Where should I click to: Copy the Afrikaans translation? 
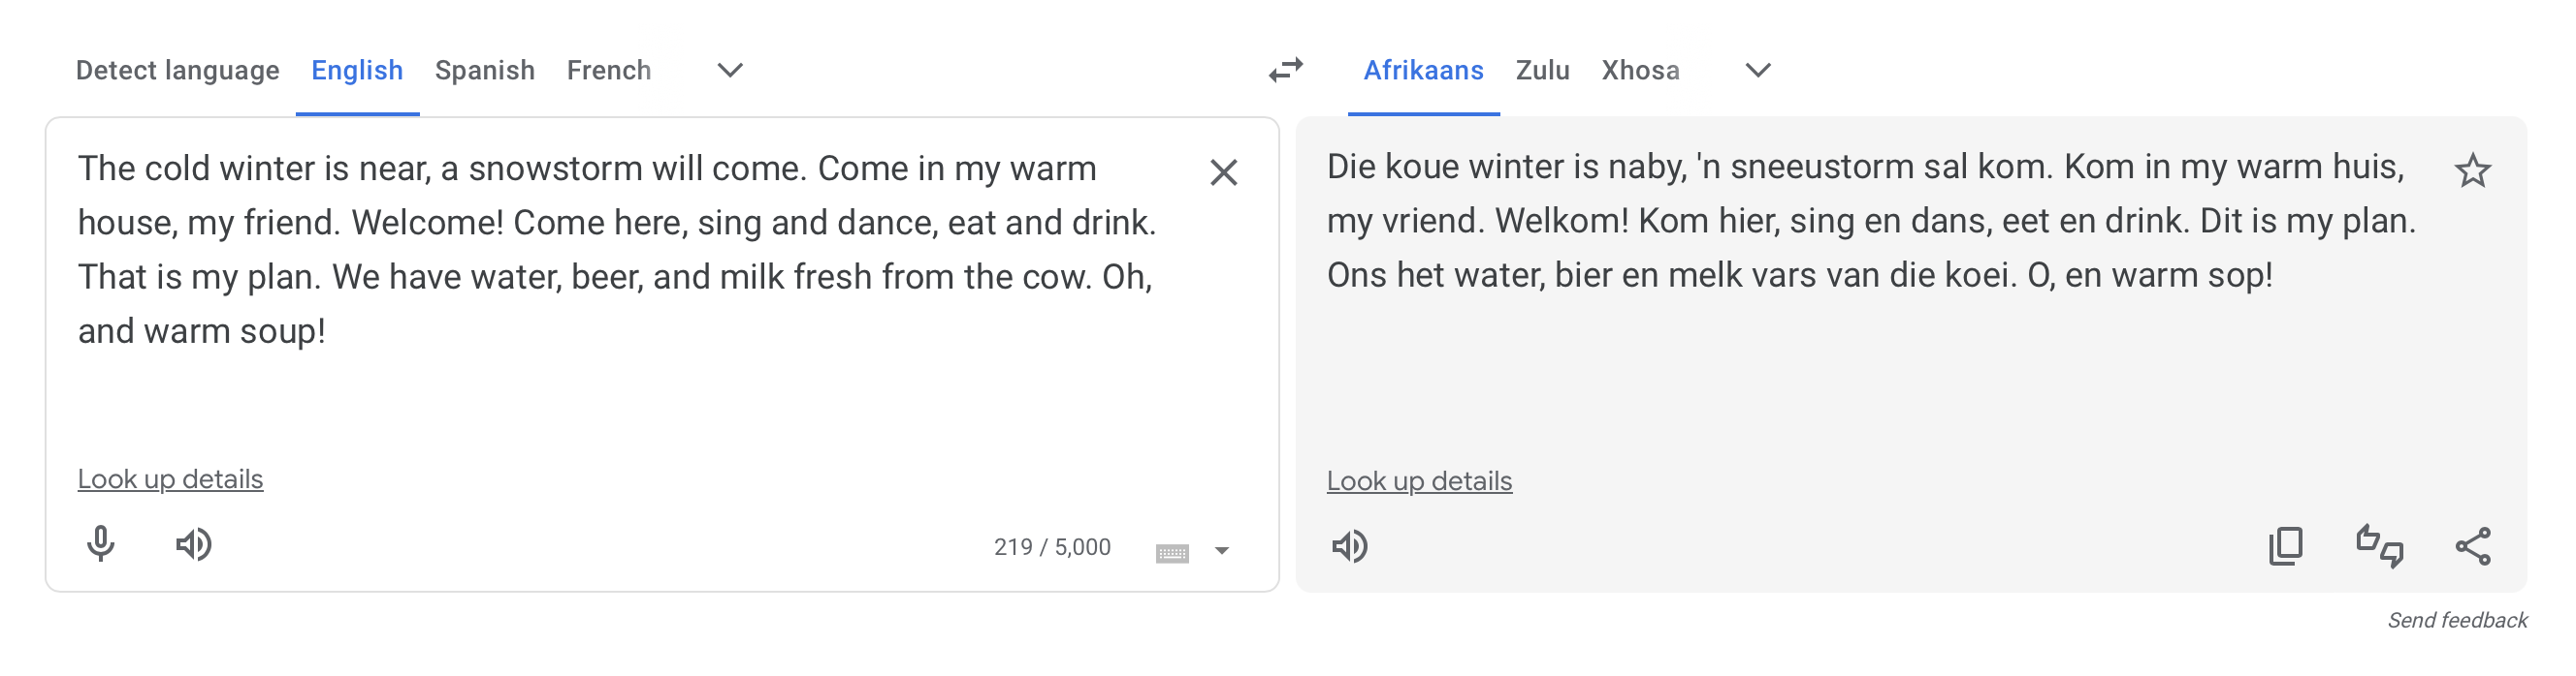click(2285, 547)
